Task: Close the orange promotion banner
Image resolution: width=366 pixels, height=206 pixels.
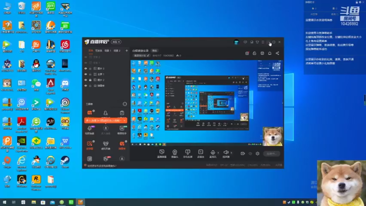Action: [x=124, y=120]
